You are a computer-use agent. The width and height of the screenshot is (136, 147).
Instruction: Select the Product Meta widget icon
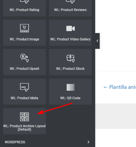point(24,87)
